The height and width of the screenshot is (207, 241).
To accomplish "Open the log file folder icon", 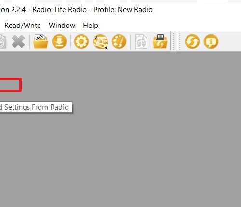I will click(x=40, y=41).
